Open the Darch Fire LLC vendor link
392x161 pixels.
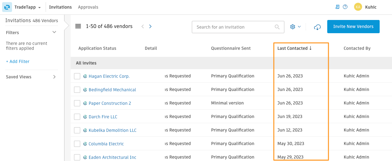point(103,117)
